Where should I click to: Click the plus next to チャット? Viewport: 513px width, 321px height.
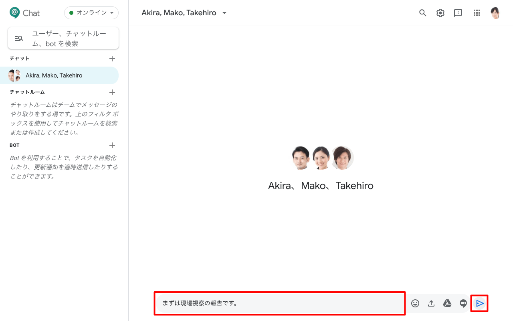pyautogui.click(x=112, y=59)
